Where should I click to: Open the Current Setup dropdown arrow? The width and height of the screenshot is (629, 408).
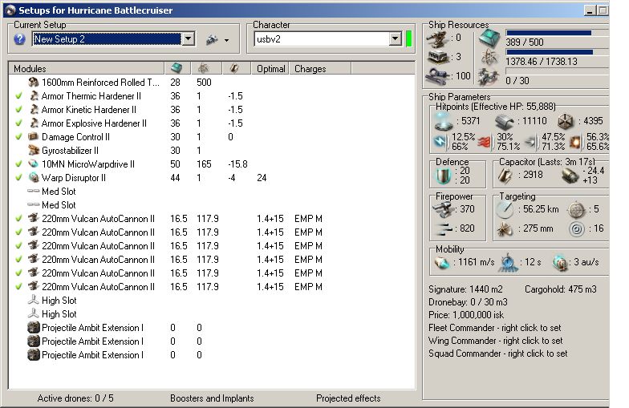(188, 38)
